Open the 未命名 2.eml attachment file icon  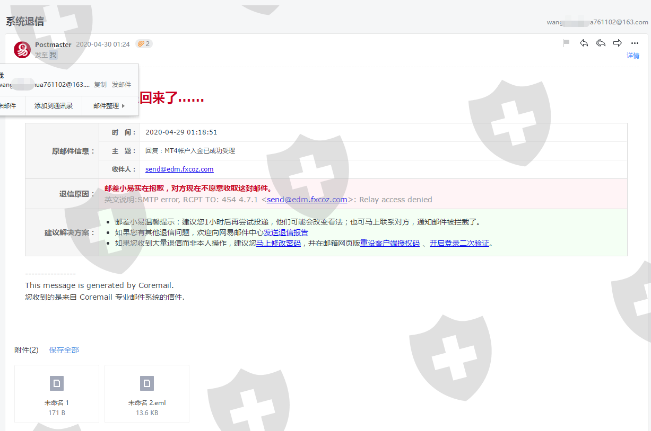coord(147,383)
